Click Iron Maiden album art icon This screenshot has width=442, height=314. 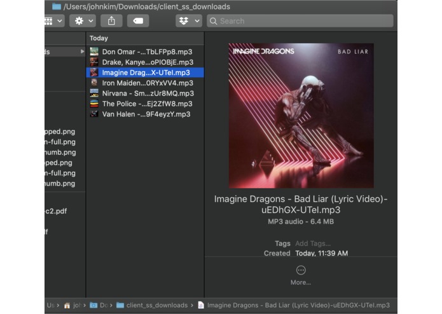(x=94, y=83)
